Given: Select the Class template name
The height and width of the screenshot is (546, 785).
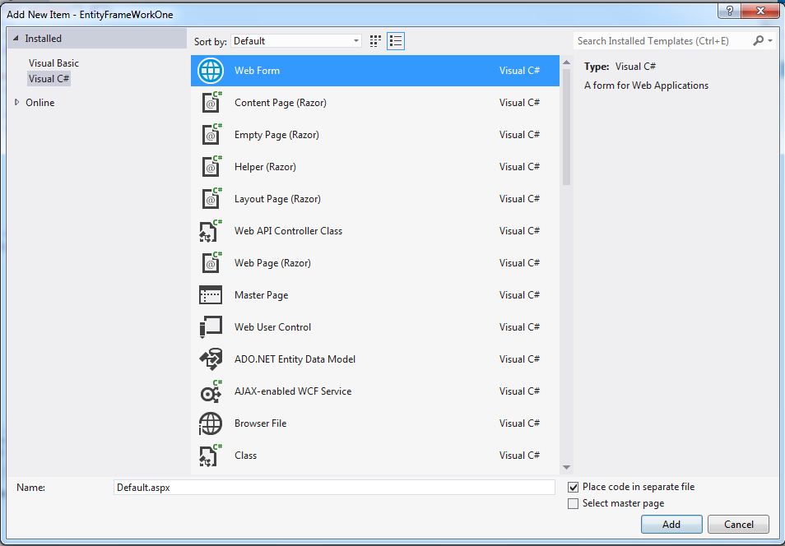Looking at the screenshot, I should click(x=245, y=455).
